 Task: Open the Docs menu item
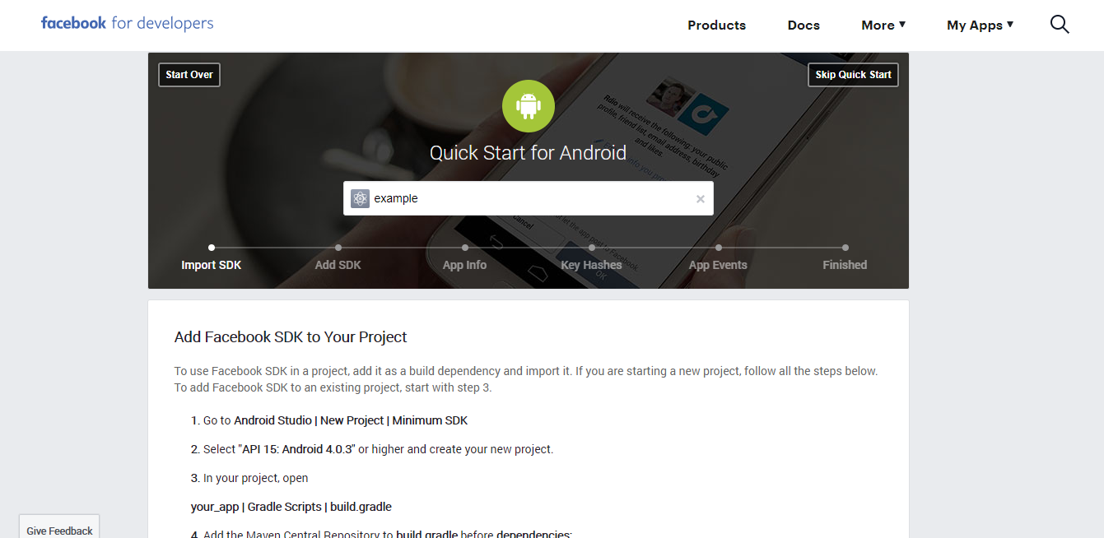pyautogui.click(x=804, y=25)
